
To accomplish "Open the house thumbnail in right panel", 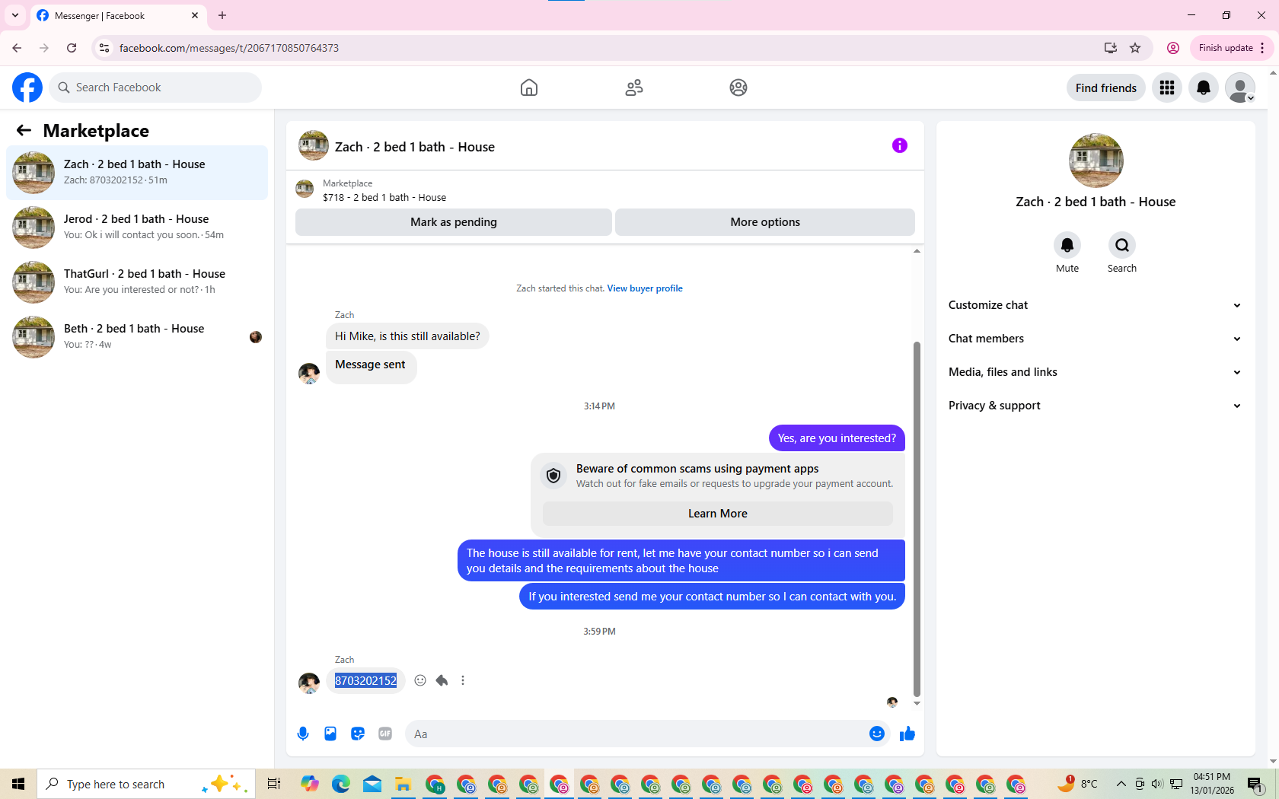I will click(1096, 161).
